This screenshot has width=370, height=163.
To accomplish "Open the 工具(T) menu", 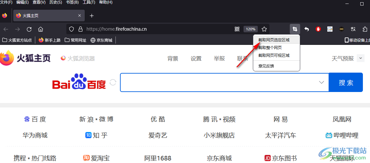I will (x=89, y=2).
